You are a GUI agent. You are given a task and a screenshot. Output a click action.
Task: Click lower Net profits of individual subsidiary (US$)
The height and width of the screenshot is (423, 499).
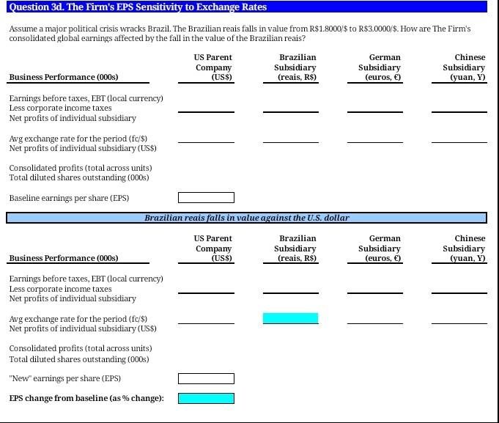pos(83,328)
